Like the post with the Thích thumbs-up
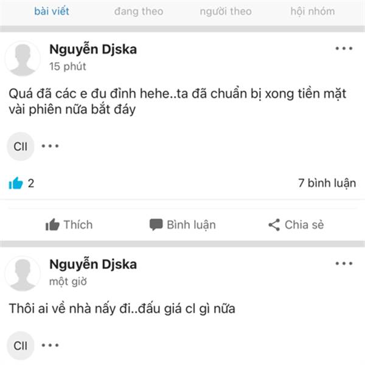Viewport: 365px width, 365px height. pyautogui.click(x=69, y=224)
